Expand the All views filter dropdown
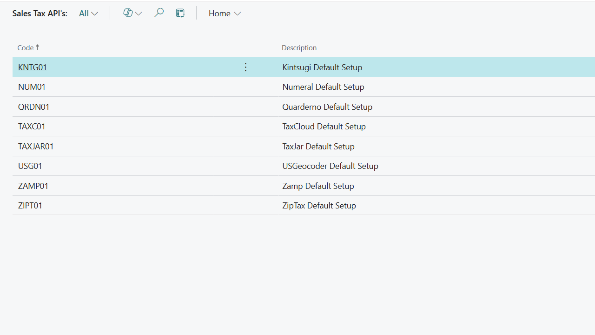The height and width of the screenshot is (335, 595). [x=88, y=13]
